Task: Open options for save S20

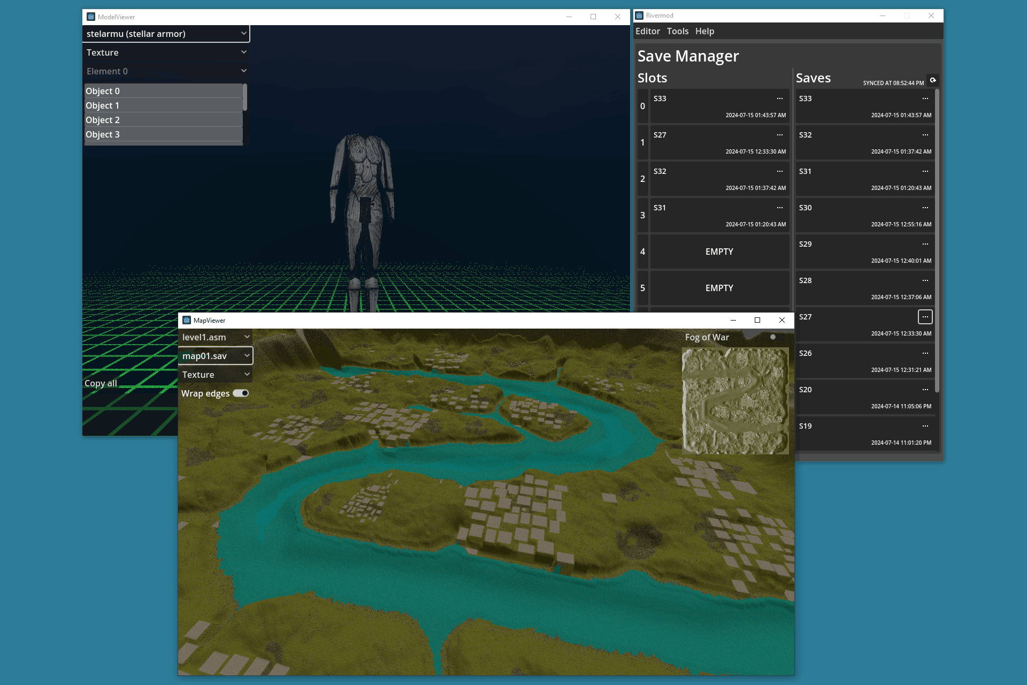Action: [925, 389]
